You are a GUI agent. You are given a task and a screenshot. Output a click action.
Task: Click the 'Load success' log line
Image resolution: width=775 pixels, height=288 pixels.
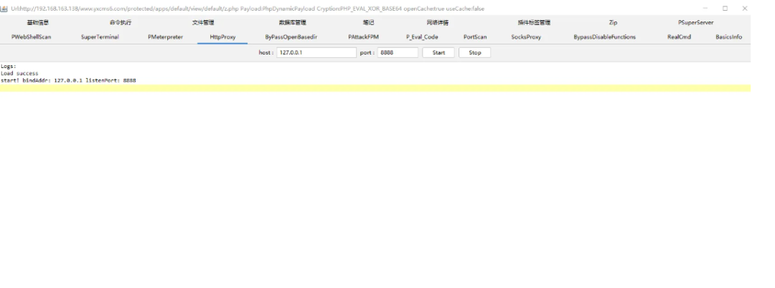coord(19,74)
